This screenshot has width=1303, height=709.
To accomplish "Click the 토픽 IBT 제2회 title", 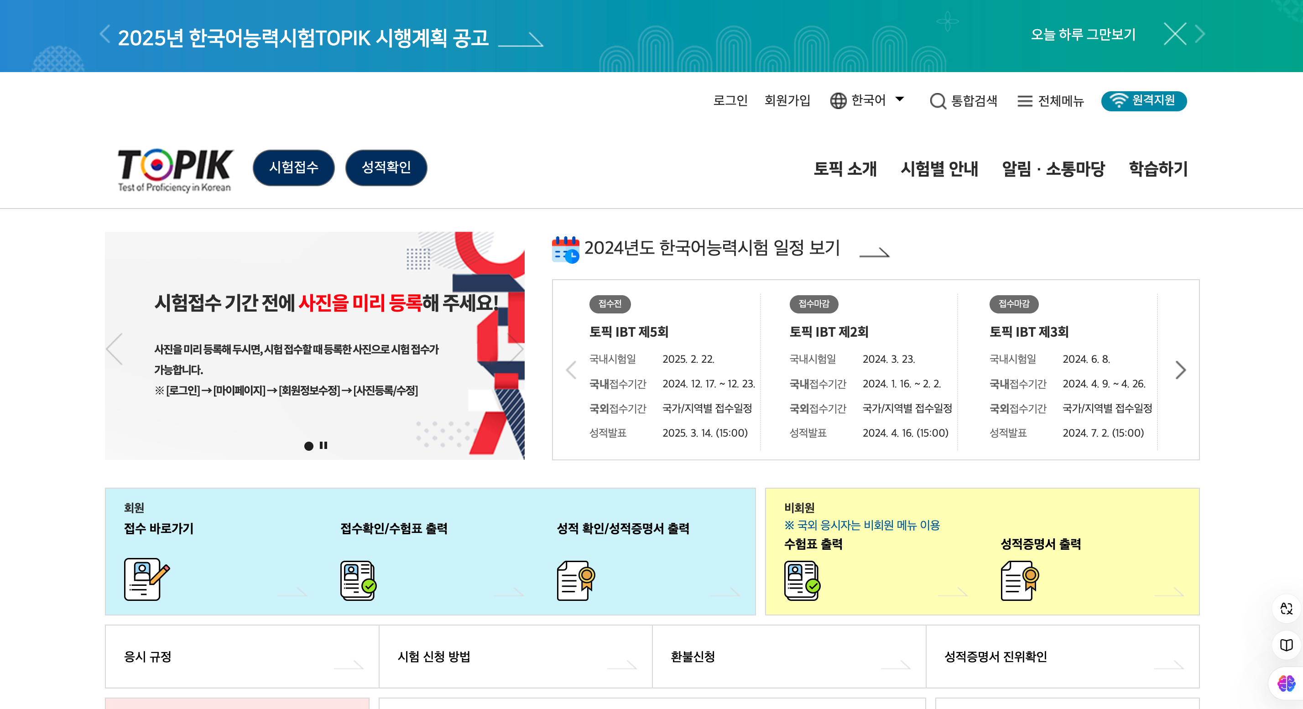I will 829,332.
